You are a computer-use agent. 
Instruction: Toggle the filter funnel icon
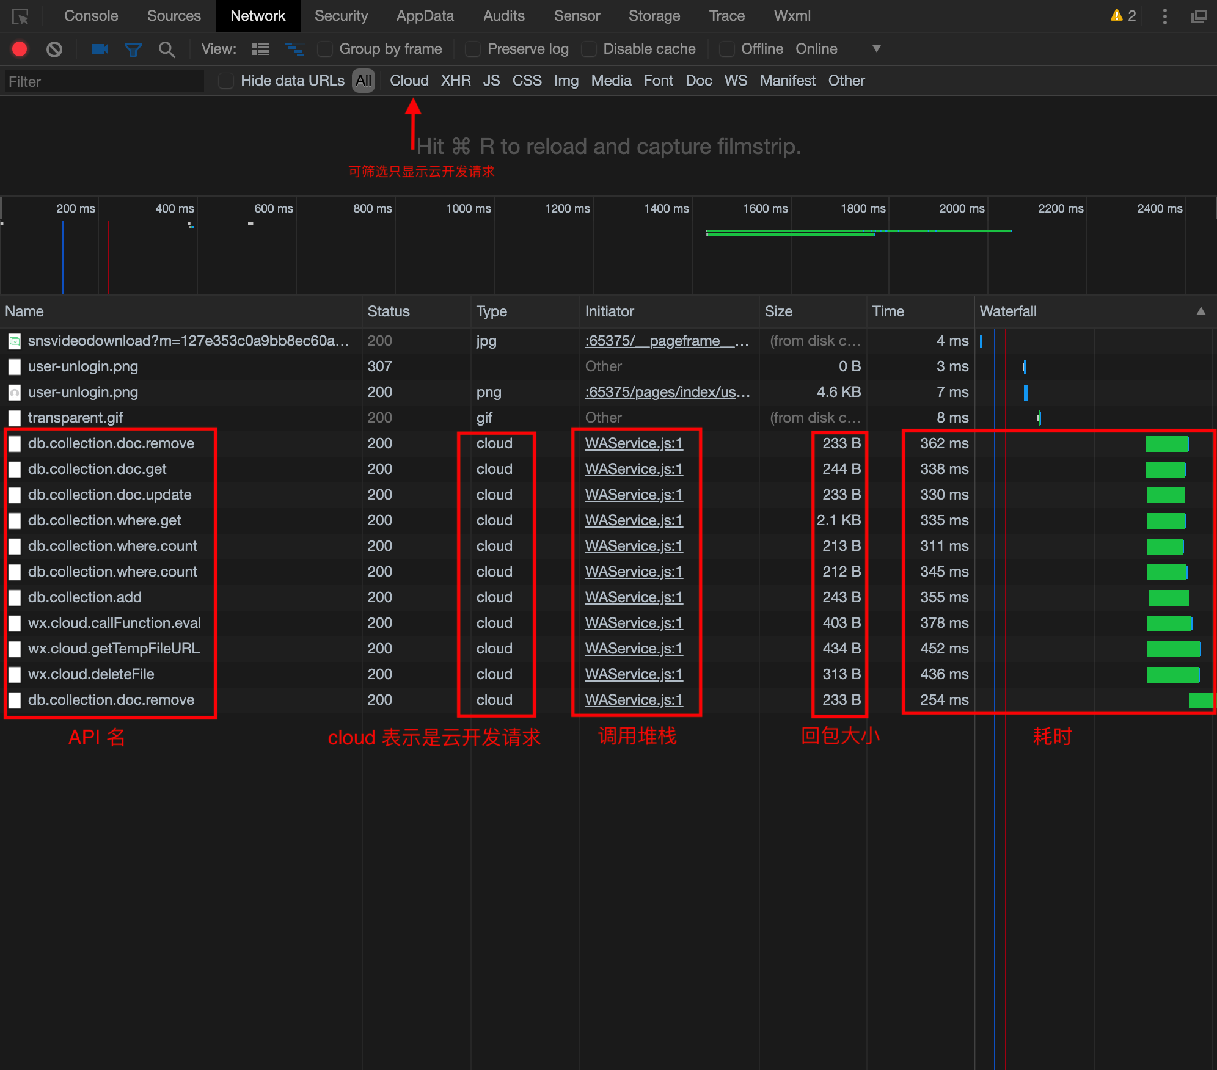tap(133, 49)
